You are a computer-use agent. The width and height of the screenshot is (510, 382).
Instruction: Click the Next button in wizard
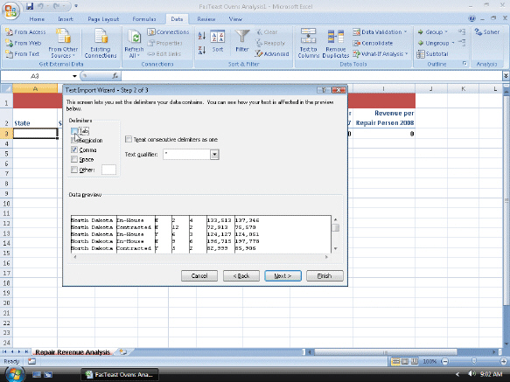pyautogui.click(x=283, y=275)
